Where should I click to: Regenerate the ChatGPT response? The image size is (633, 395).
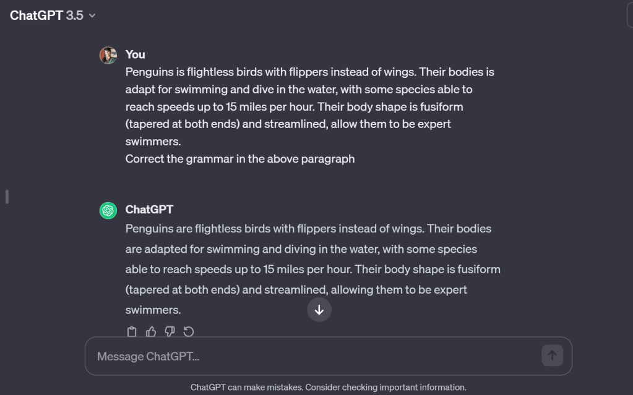click(x=189, y=332)
